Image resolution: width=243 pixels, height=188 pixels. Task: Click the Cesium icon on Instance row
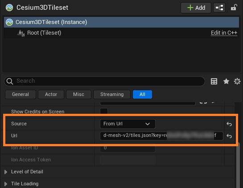pos(9,22)
